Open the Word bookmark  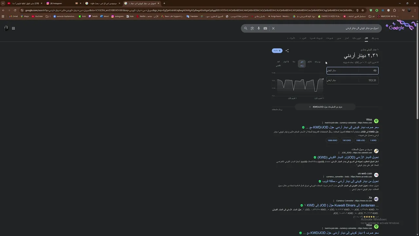pyautogui.click(x=104, y=16)
